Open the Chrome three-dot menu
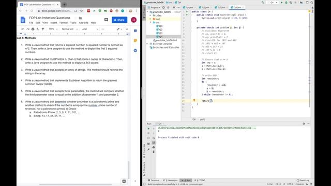This screenshot has height=186, width=331. 137,11
